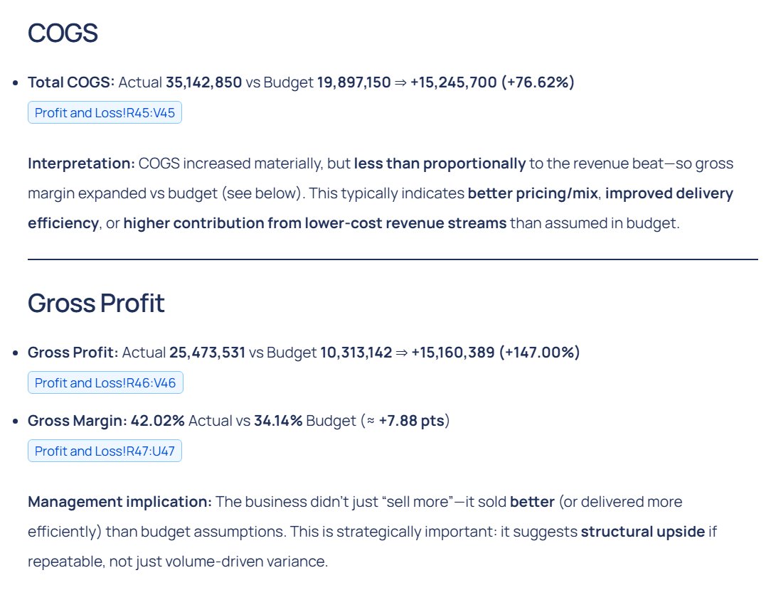Open the Profit and Loss!R46:V46 reference
This screenshot has height=590, width=766.
click(105, 383)
